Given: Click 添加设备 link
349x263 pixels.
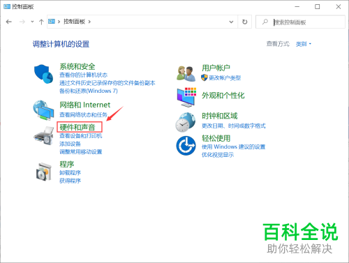Looking at the screenshot, I should pos(70,144).
